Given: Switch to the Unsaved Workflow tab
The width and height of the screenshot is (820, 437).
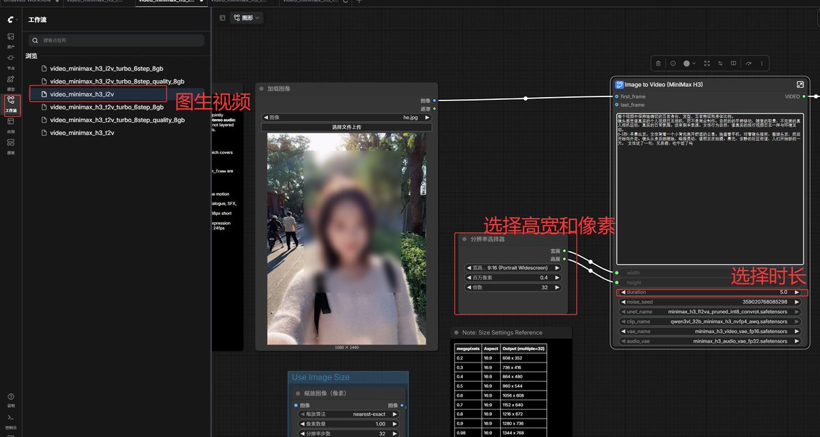Looking at the screenshot, I should pos(29,2).
